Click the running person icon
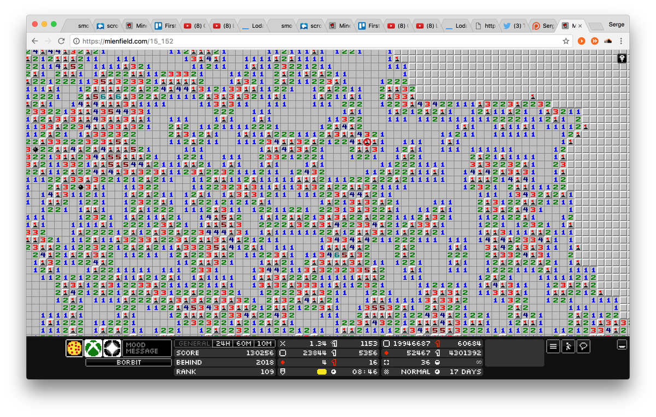Viewport: 656px width, 417px height. 569,346
